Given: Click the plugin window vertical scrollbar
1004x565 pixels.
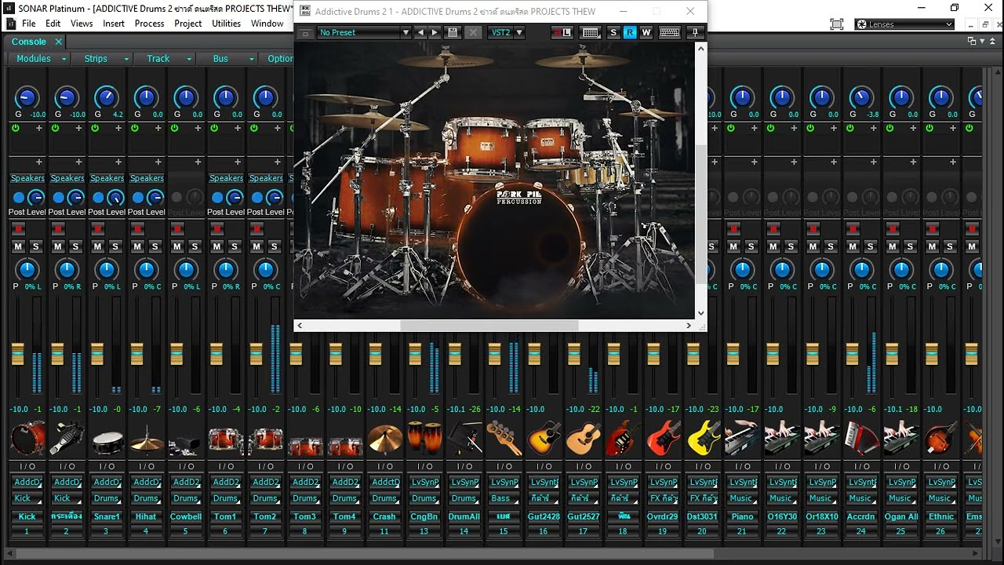Looking at the screenshot, I should click(701, 213).
